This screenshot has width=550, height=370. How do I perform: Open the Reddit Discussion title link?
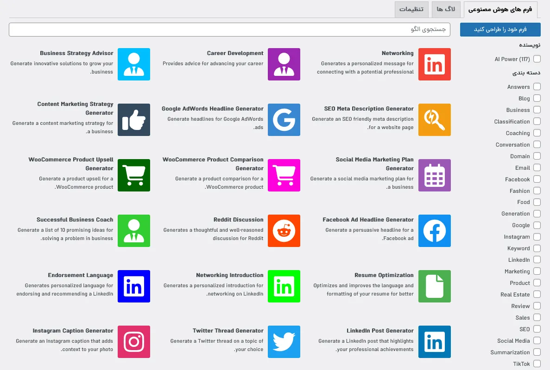[x=238, y=220]
